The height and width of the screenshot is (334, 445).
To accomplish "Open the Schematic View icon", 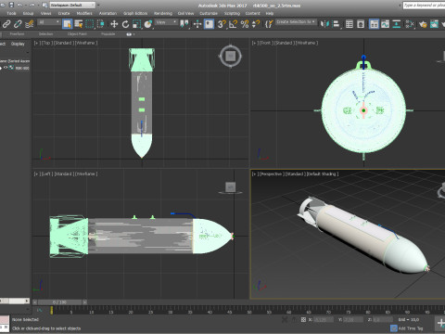I will pyautogui.click(x=397, y=24).
